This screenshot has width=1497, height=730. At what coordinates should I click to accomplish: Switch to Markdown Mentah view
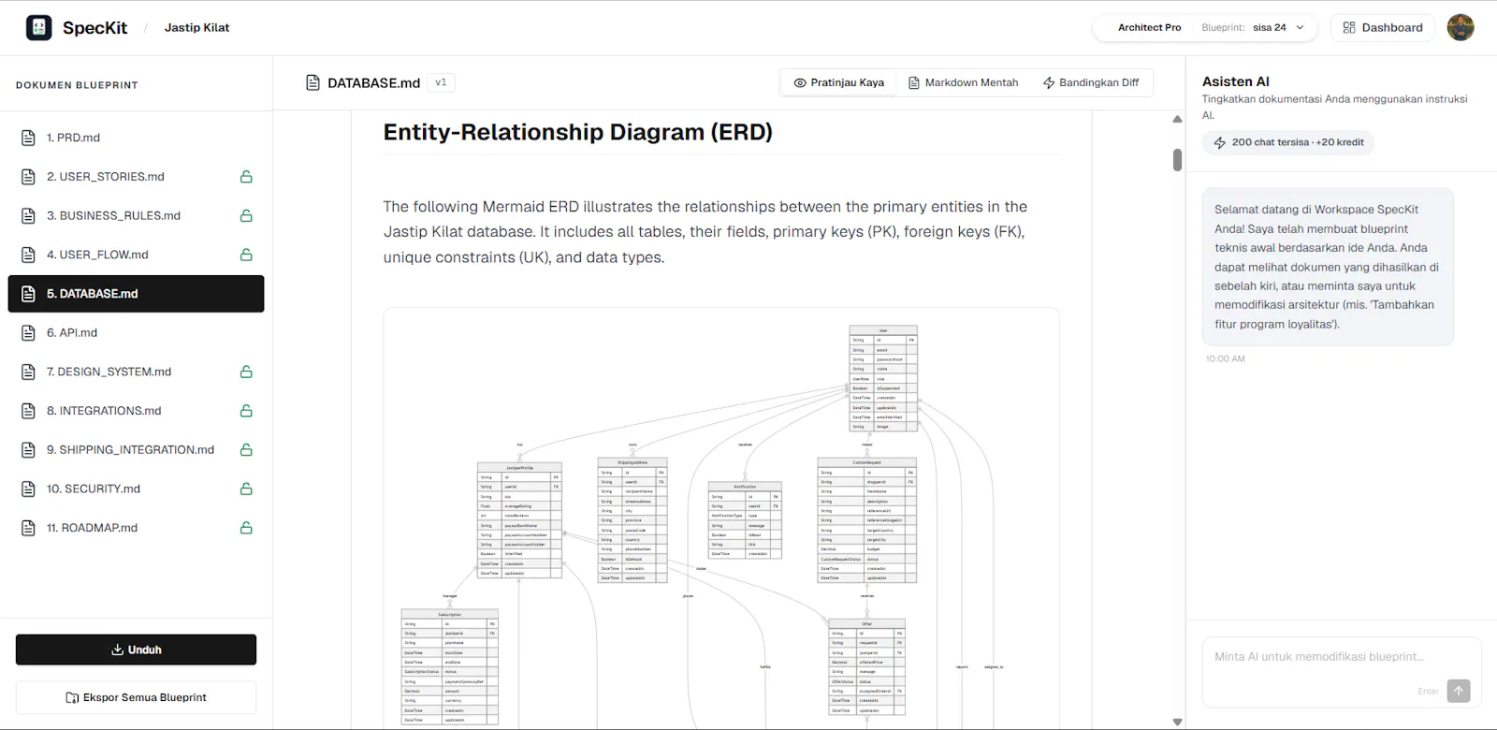pos(964,83)
